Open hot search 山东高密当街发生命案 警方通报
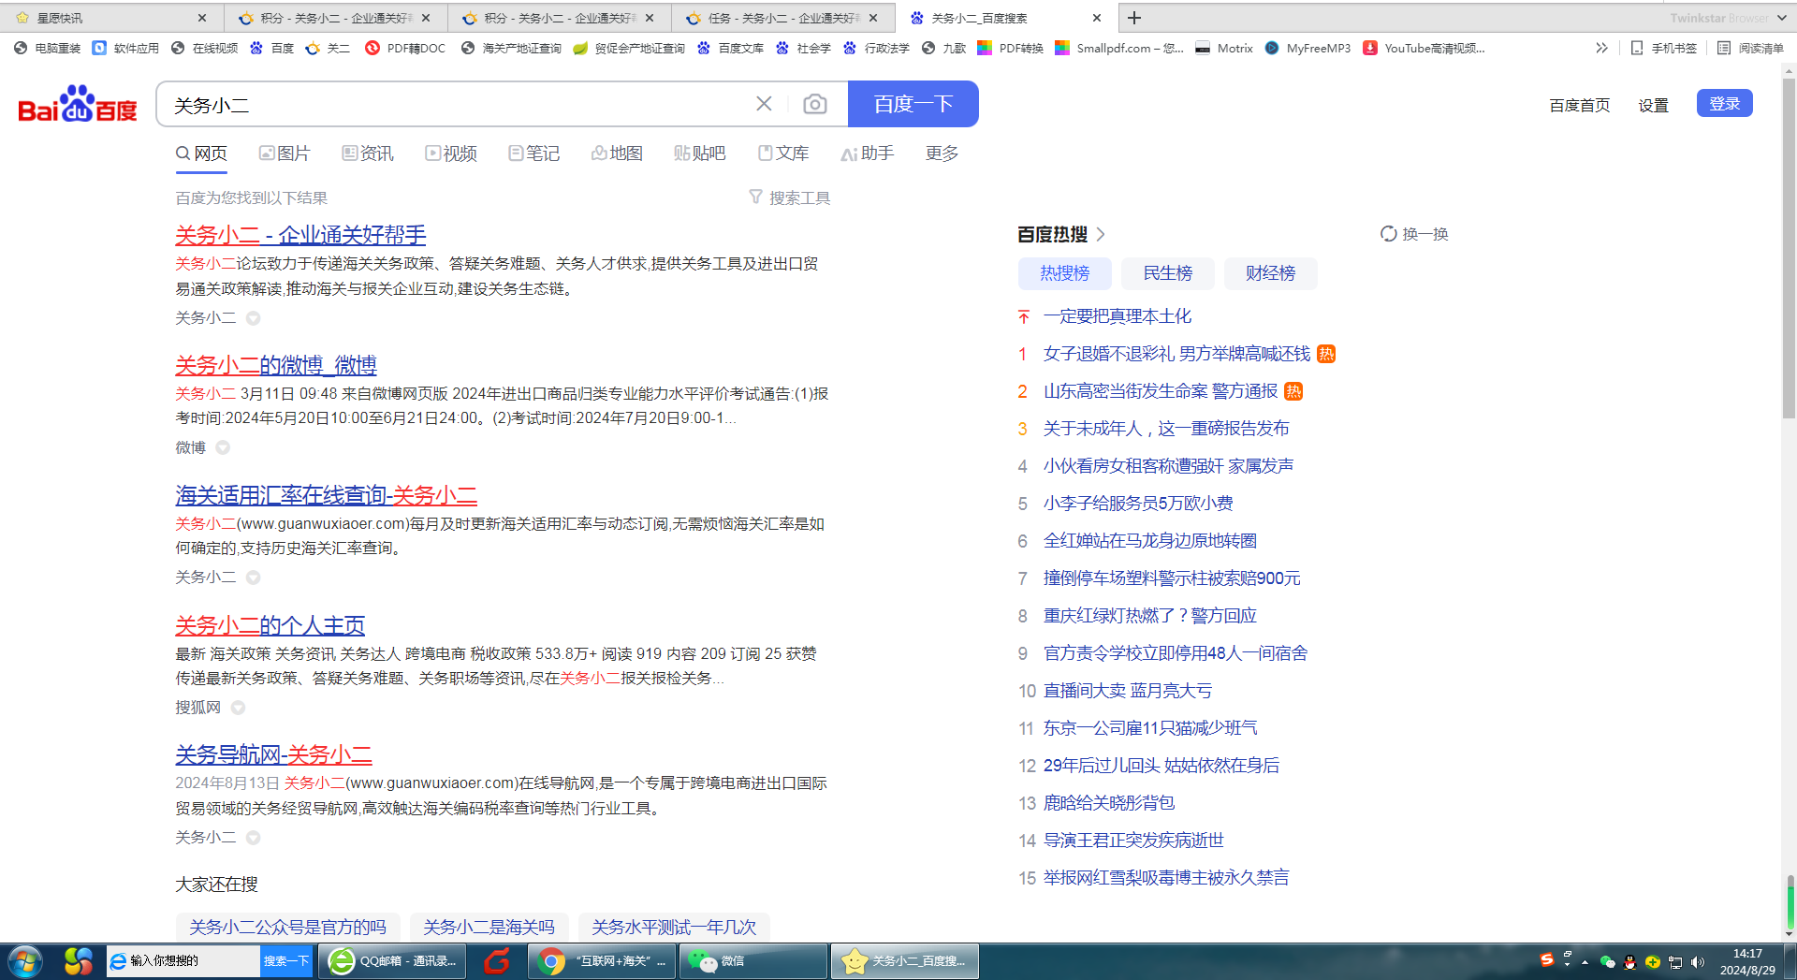This screenshot has height=980, width=1797. (x=1161, y=391)
